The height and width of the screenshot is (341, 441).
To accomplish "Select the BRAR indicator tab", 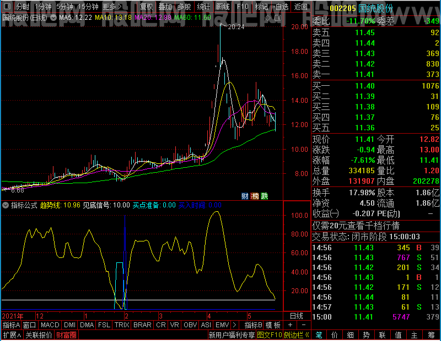I will pyautogui.click(x=142, y=325).
